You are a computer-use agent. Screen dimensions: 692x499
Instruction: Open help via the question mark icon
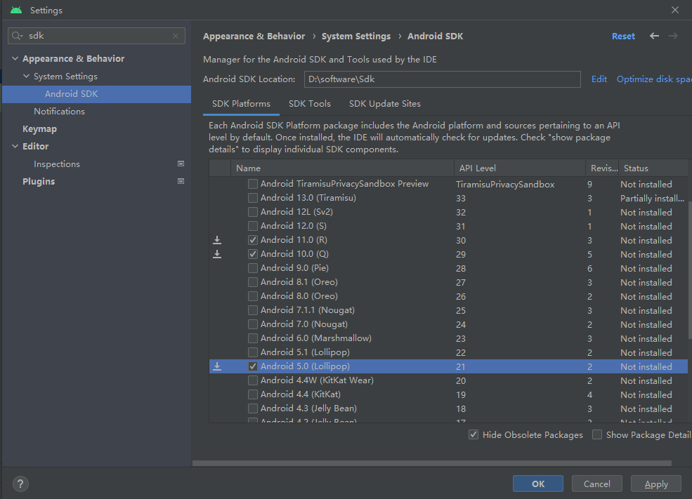(20, 484)
